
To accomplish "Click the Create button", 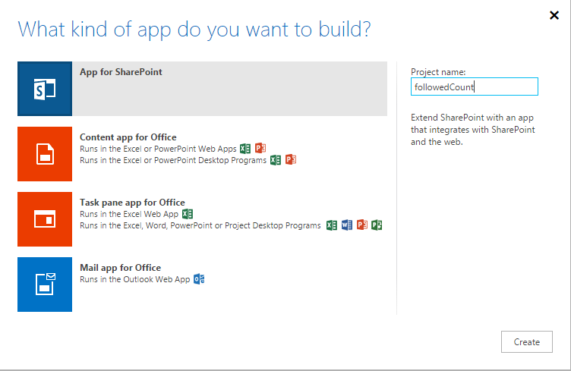I will click(526, 342).
